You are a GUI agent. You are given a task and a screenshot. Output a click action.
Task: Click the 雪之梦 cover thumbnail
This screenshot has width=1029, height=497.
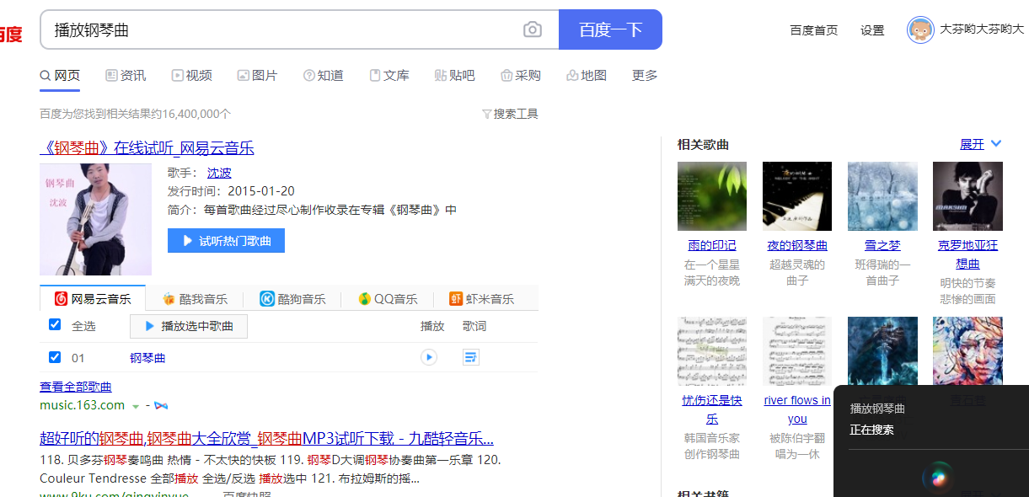point(882,196)
